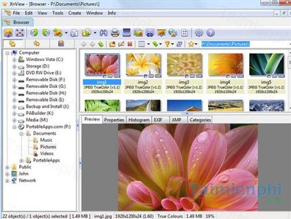
Task: Select the Videos folder in tree
Action: pos(47,154)
